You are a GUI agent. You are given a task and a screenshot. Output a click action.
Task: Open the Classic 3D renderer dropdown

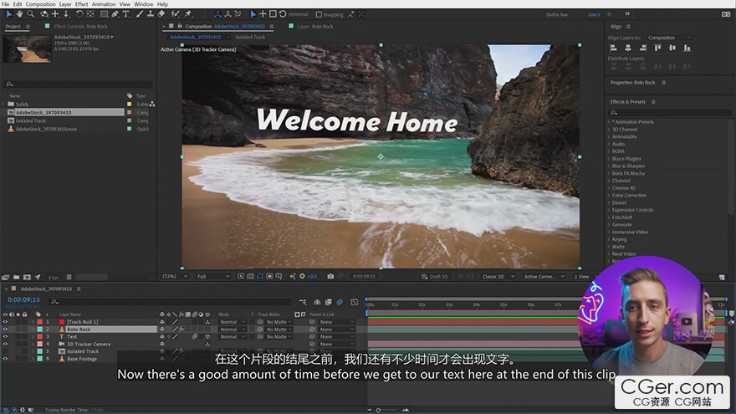pyautogui.click(x=495, y=276)
